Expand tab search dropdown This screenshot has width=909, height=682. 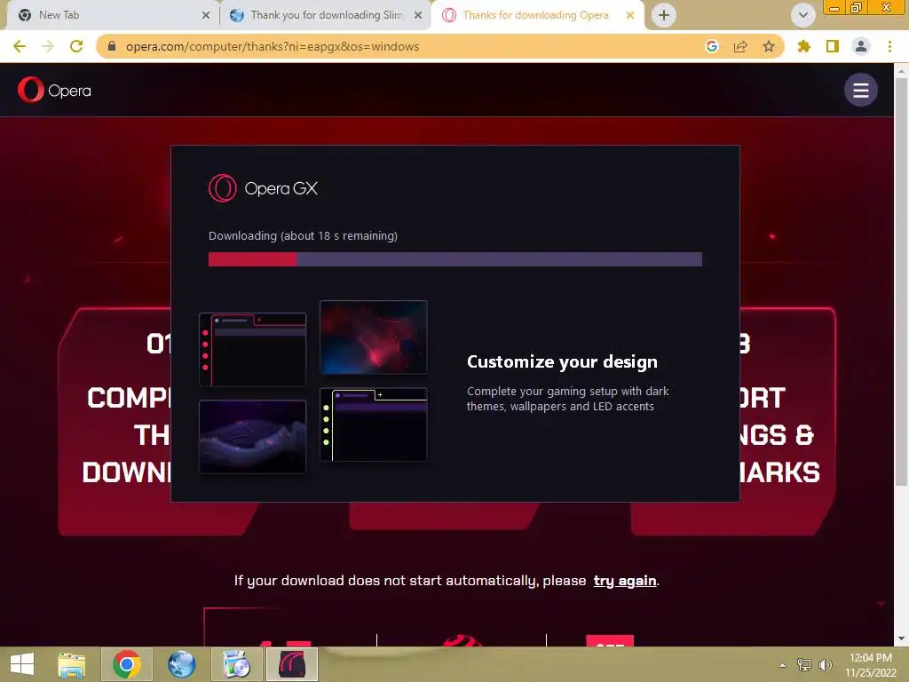(x=802, y=15)
